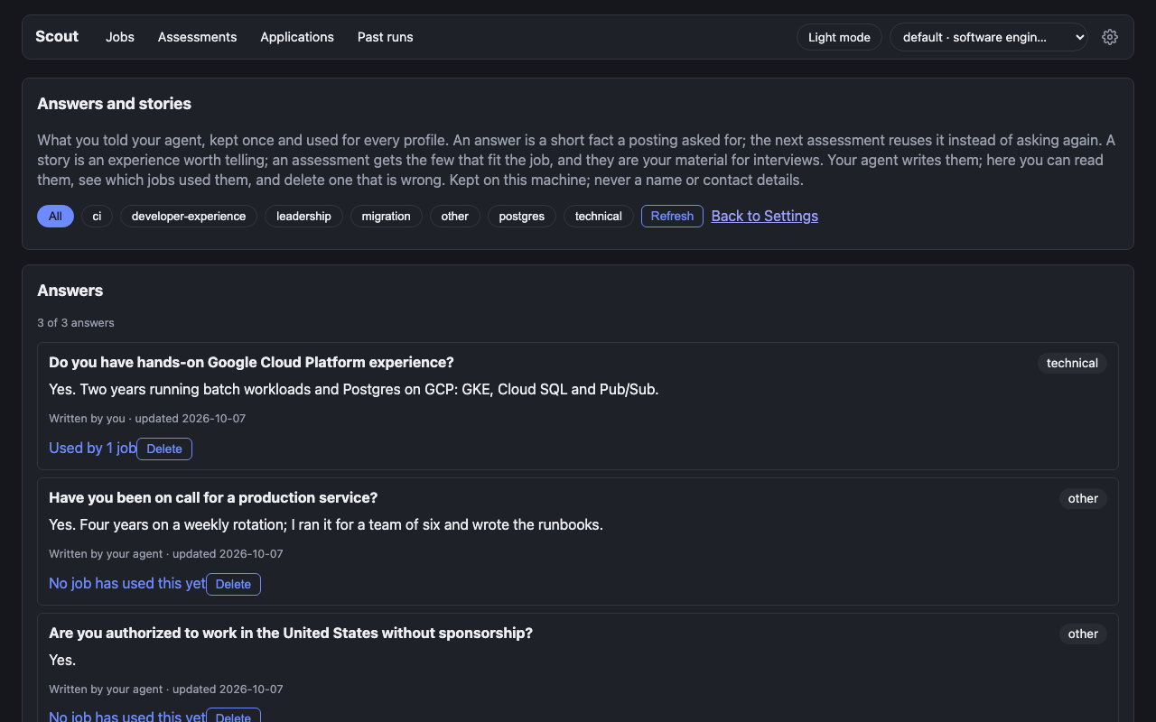Filter by the leadership tag
Image resolution: width=1156 pixels, height=722 pixels.
(303, 217)
